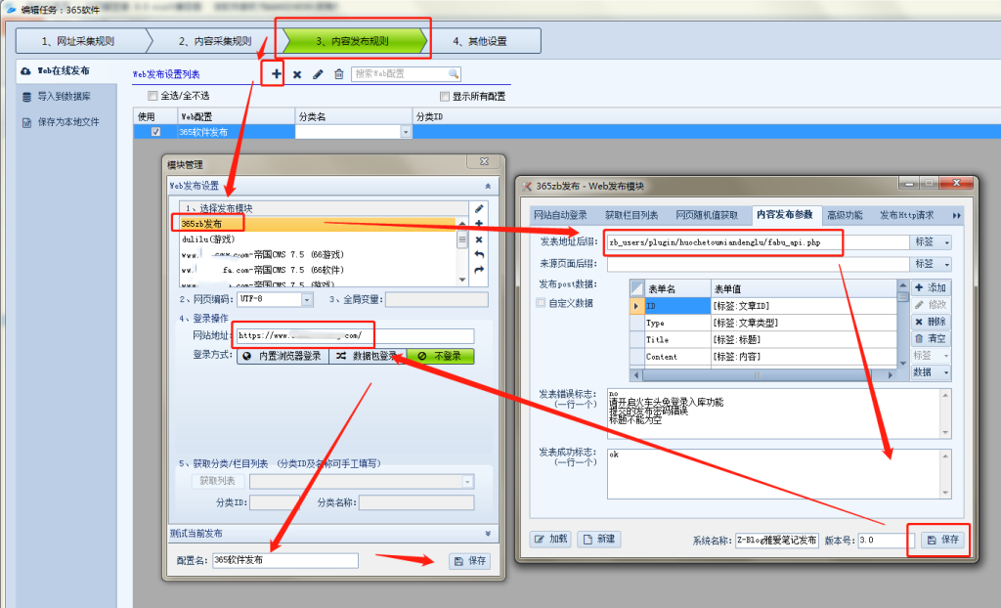Click the 添加 button for post data
1001x608 pixels.
coord(931,288)
